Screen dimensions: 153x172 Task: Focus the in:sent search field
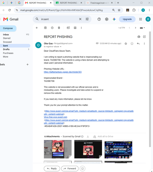(59, 19)
